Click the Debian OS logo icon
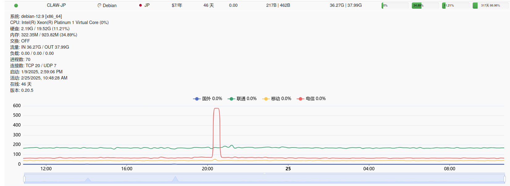 [99, 6]
